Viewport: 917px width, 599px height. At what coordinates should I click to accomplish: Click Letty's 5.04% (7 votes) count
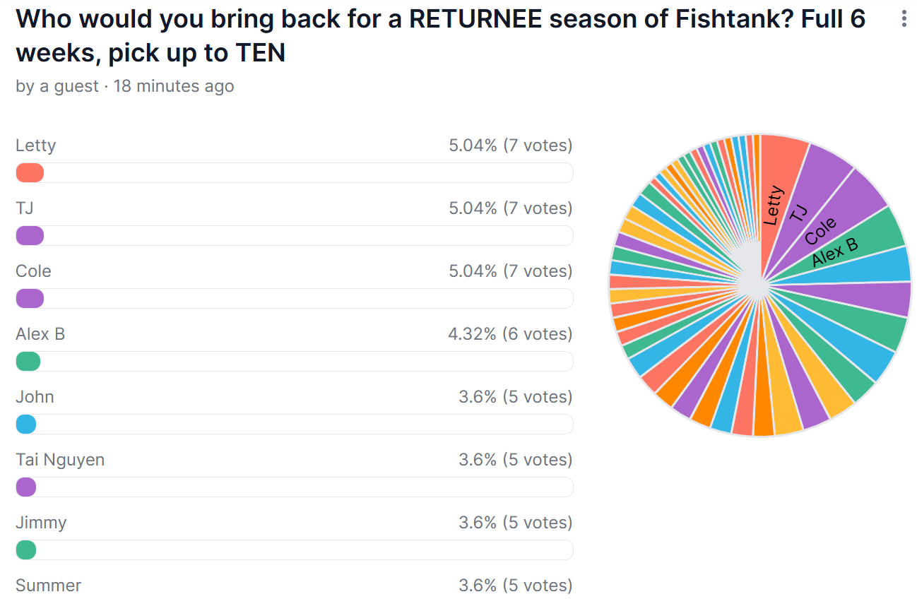tap(510, 146)
